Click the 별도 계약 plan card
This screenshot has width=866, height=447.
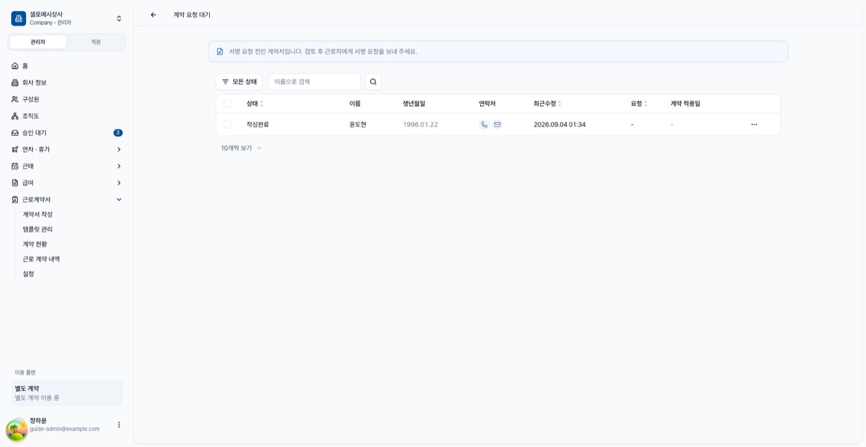[67, 393]
